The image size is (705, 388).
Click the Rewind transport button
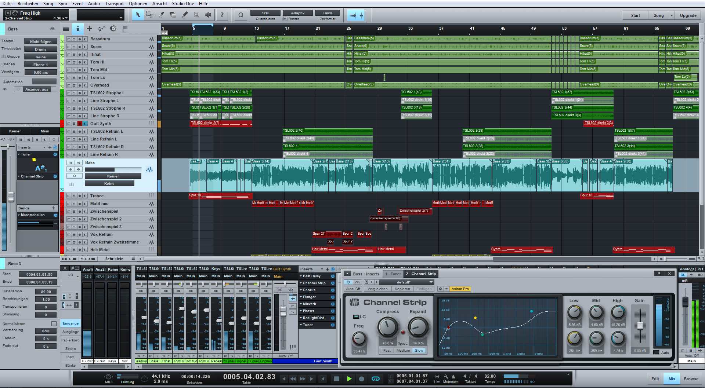[293, 379]
